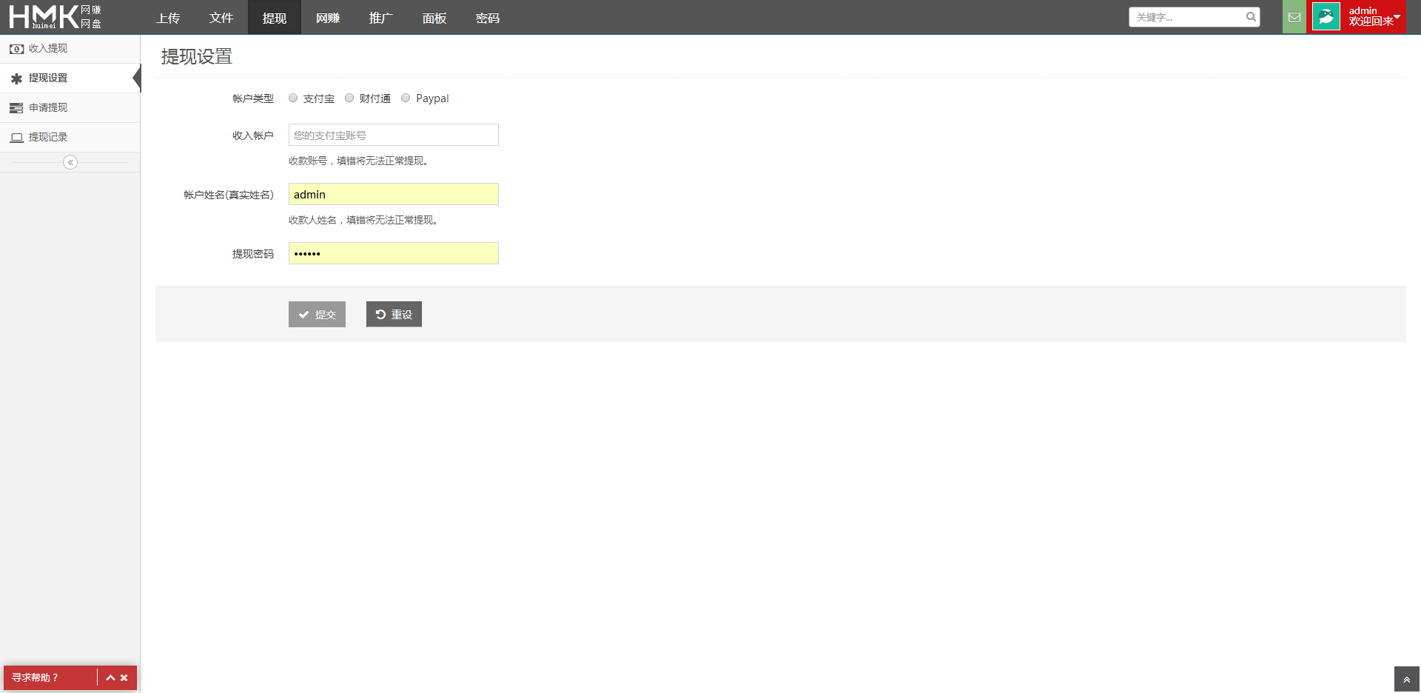Open the 面板 menu
1421x693 pixels.
[x=434, y=18]
